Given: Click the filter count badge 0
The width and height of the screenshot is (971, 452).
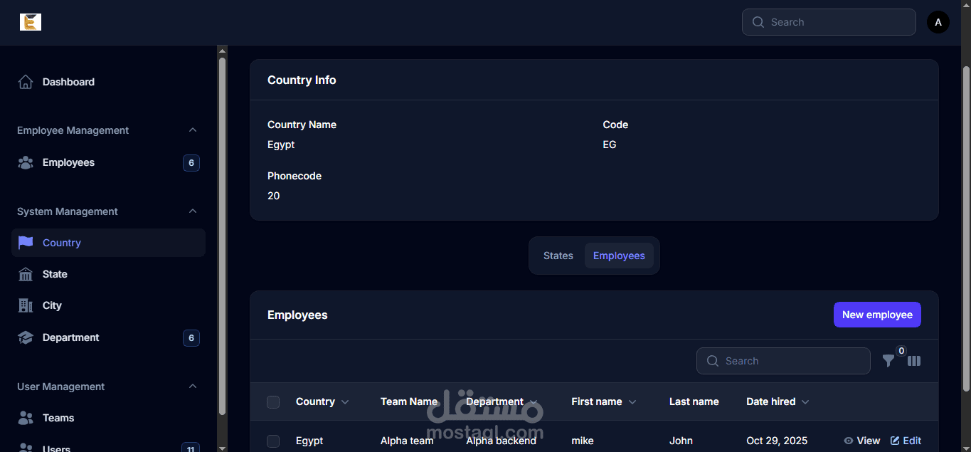Looking at the screenshot, I should (x=901, y=350).
